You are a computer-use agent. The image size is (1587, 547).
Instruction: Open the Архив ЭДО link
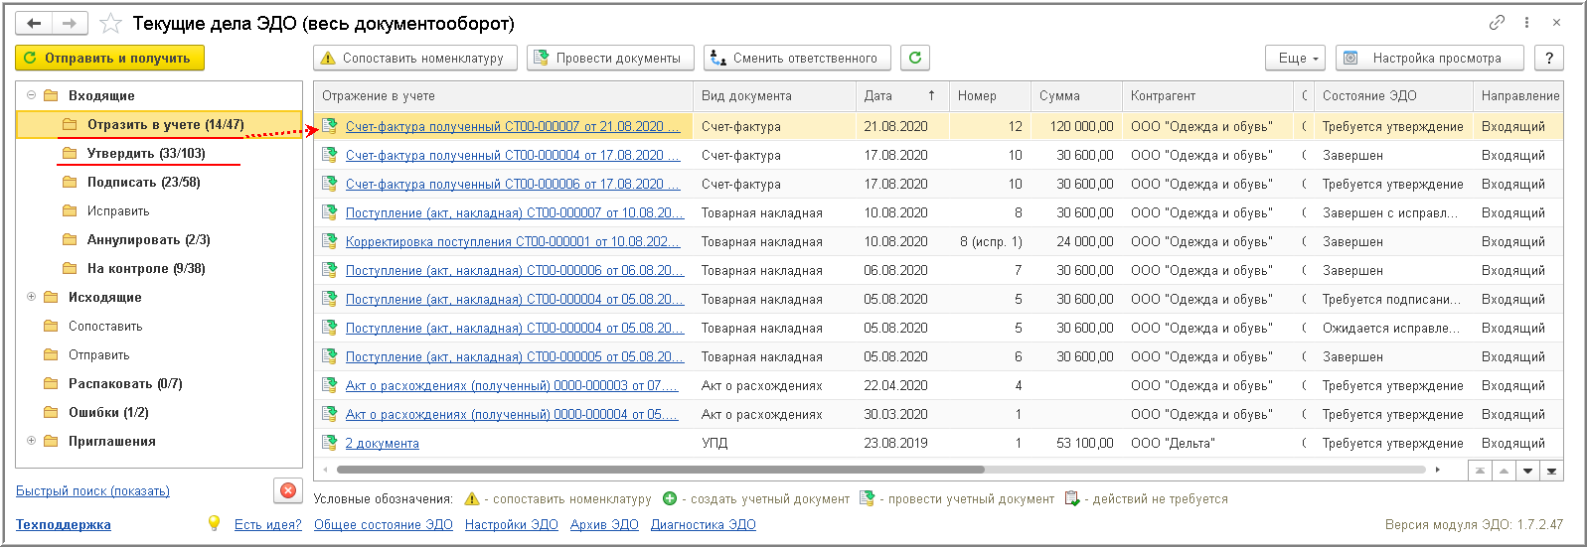[604, 524]
